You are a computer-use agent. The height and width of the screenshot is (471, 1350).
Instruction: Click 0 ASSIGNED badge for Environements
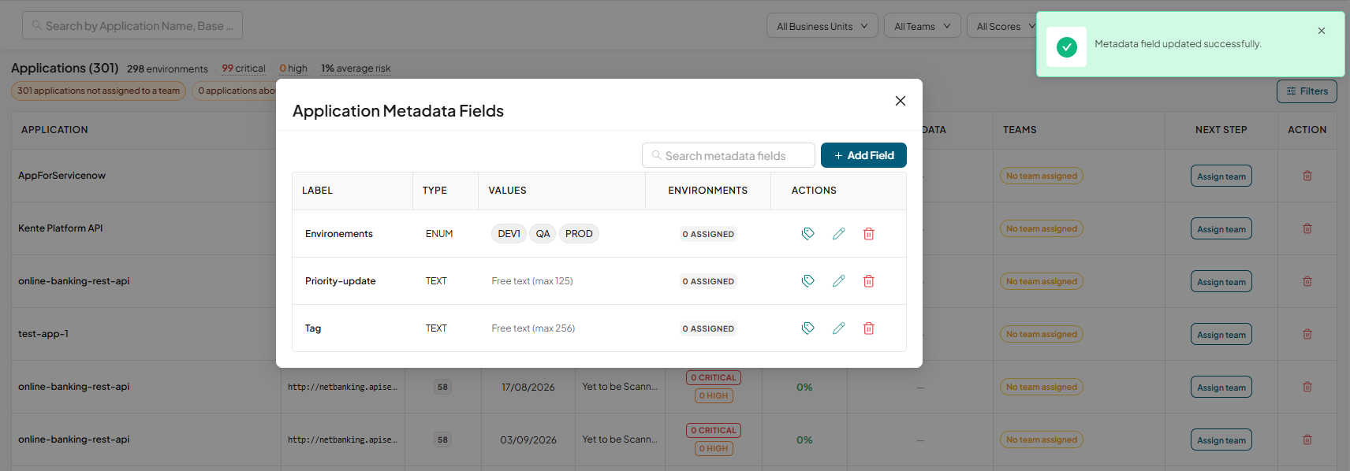708,234
